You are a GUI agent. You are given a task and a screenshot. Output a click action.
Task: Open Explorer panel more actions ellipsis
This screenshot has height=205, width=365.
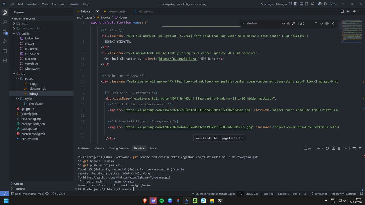click(x=68, y=12)
